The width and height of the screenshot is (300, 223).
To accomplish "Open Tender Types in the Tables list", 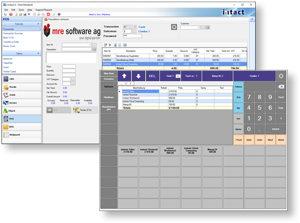I will point(9,71).
